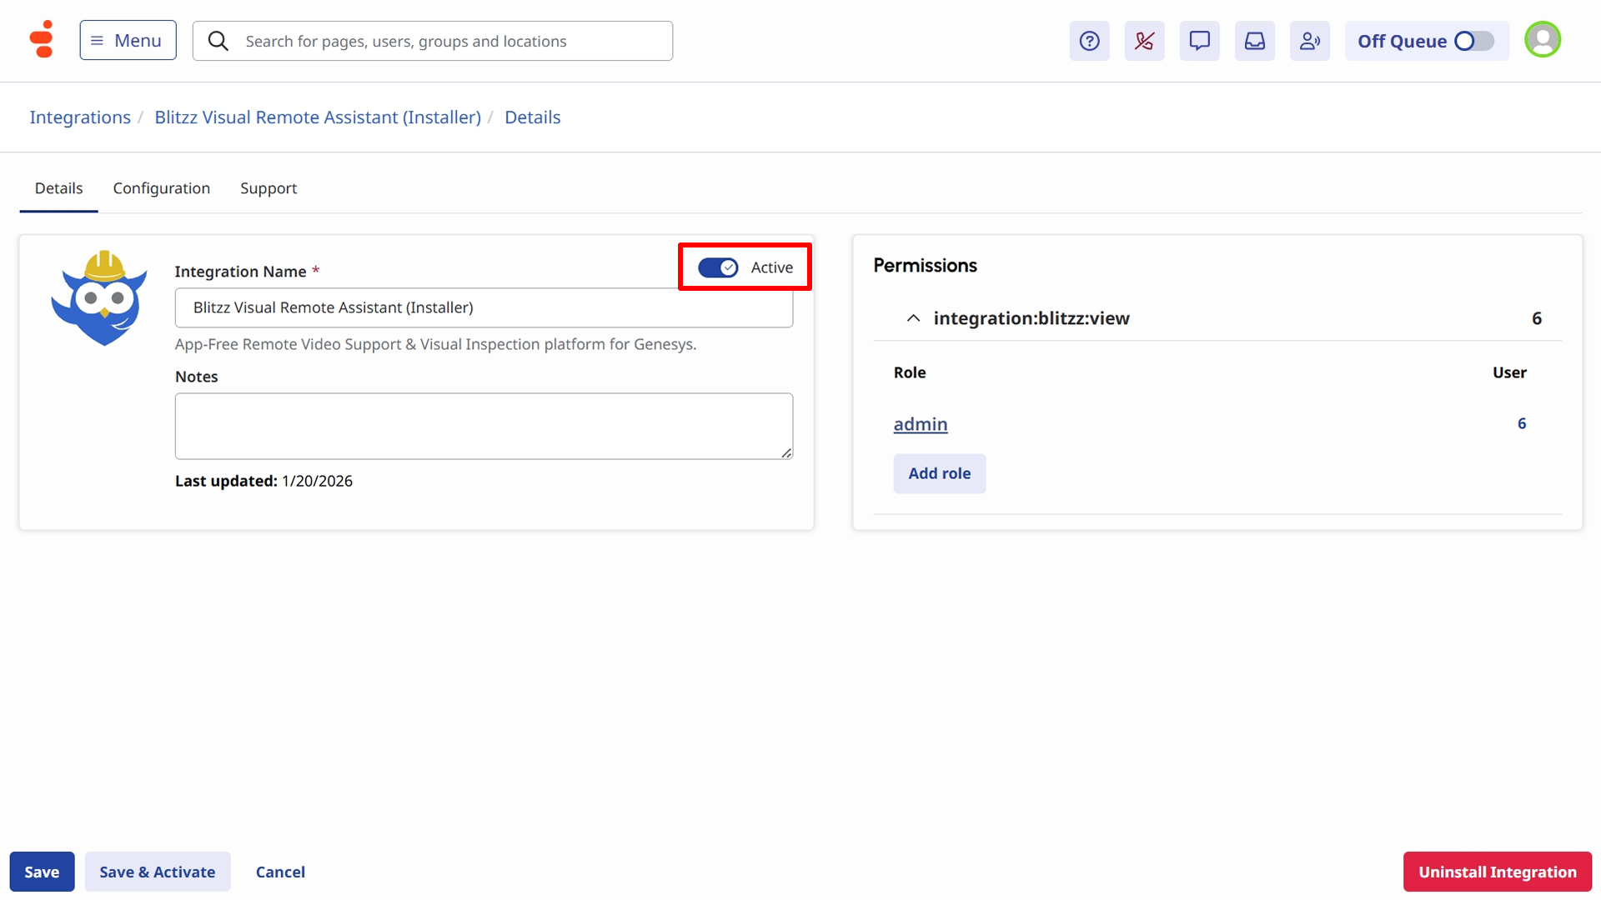Screen dimensions: 1601x900
Task: Go to Integrations breadcrumb link
Action: coord(80,117)
